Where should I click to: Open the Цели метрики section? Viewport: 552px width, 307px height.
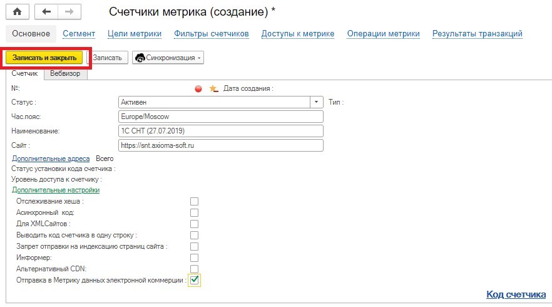(135, 34)
